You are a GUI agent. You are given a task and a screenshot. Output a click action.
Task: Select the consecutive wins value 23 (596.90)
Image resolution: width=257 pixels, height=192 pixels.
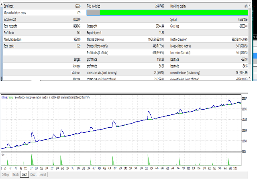click(x=159, y=73)
